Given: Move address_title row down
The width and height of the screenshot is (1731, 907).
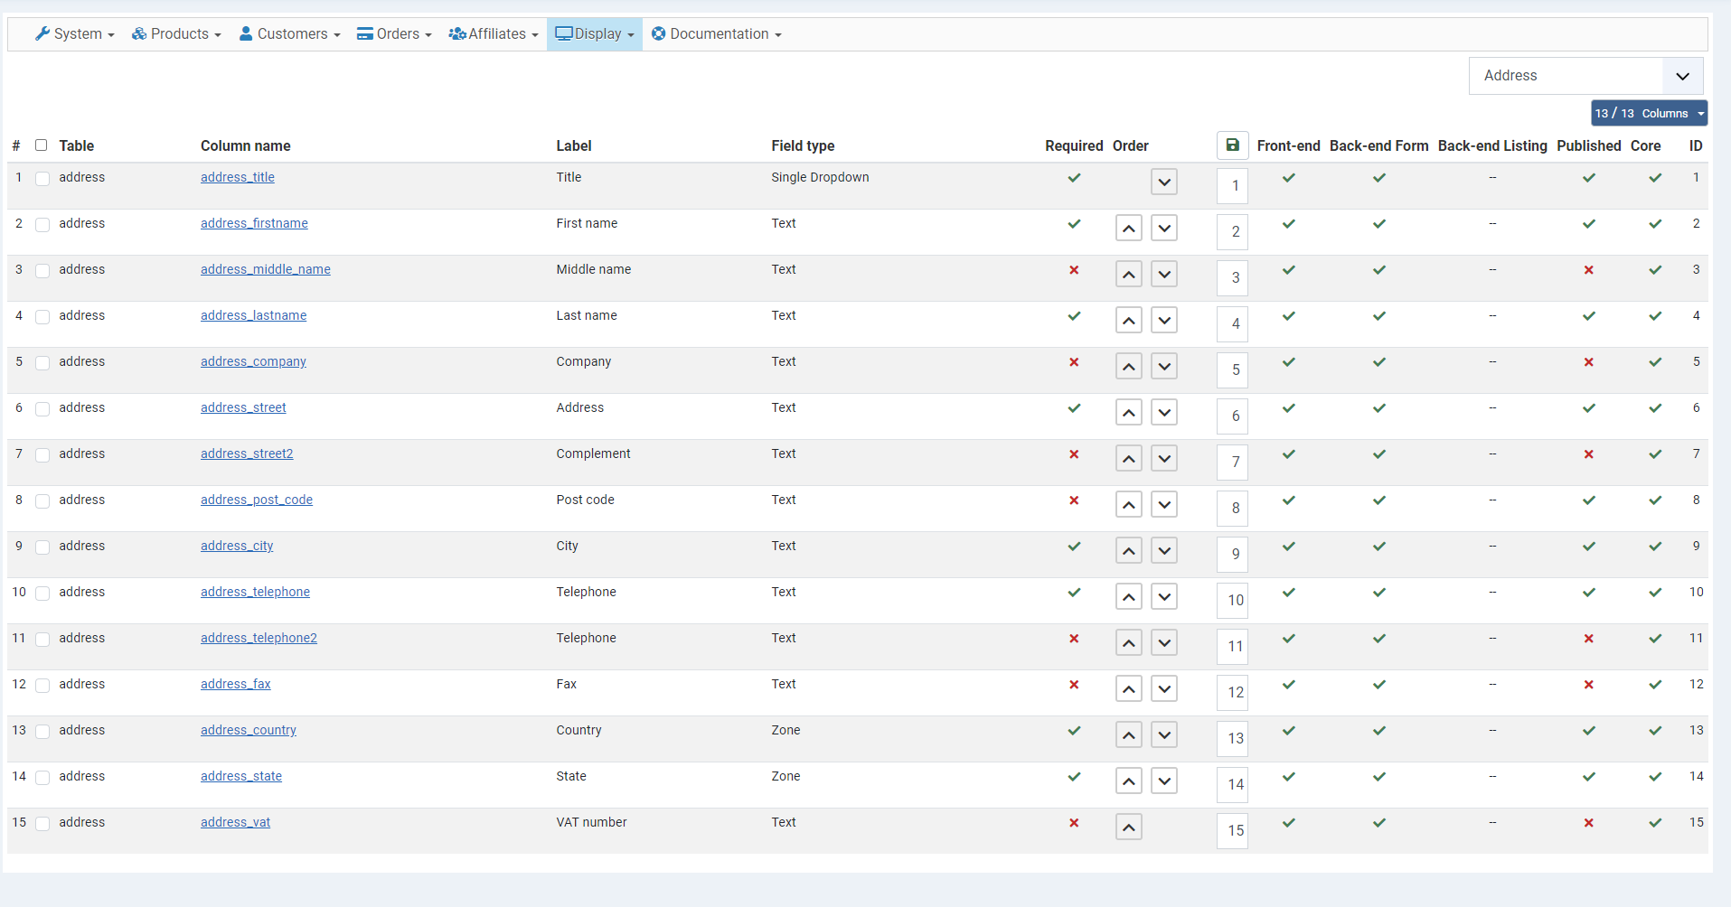Looking at the screenshot, I should pyautogui.click(x=1164, y=182).
